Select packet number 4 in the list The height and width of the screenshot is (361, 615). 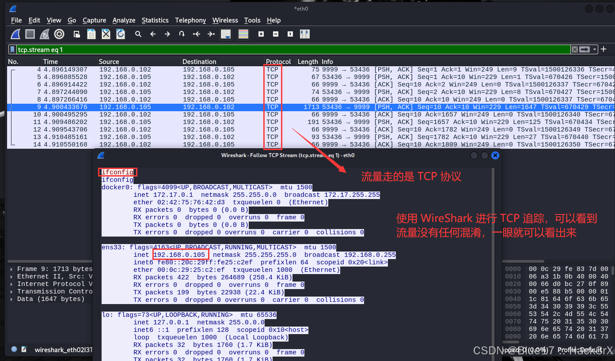point(311,70)
